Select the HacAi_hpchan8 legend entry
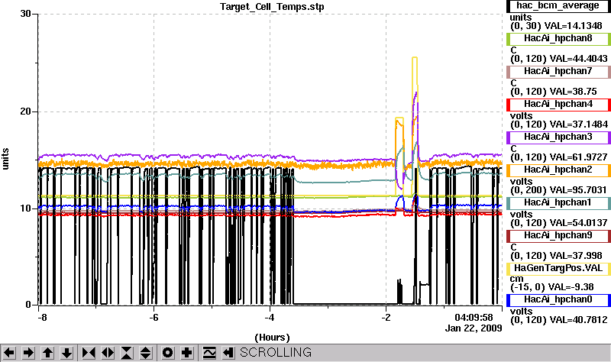Image resolution: width=611 pixels, height=362 pixels. (558, 39)
